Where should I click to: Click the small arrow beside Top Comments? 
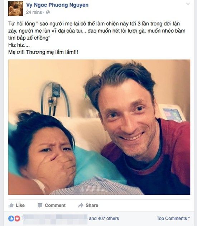pyautogui.click(x=189, y=218)
